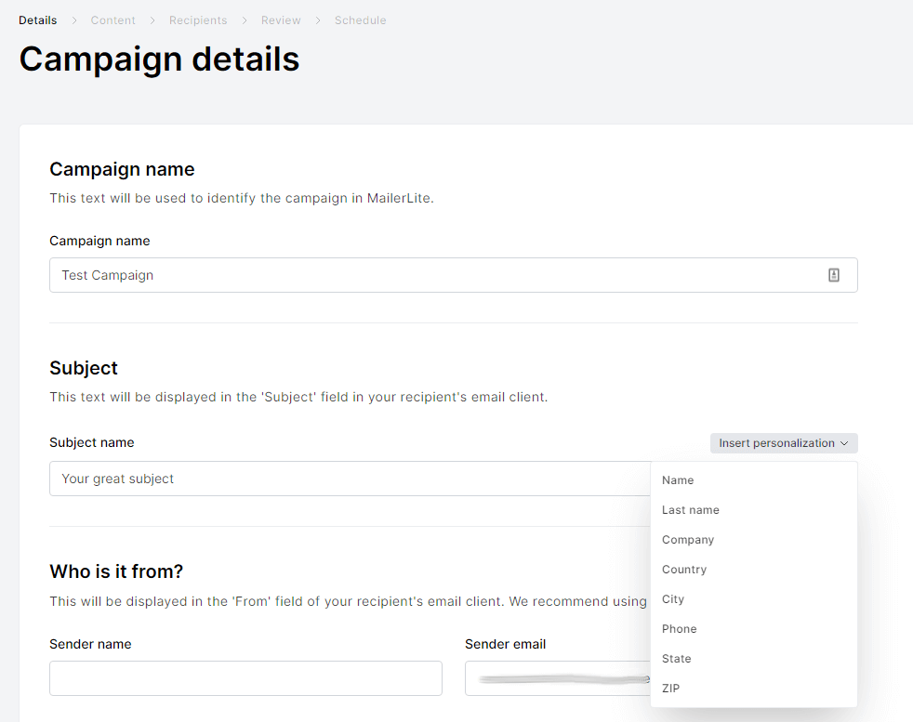
Task: Select City in the personalization dropdown
Action: coord(673,599)
